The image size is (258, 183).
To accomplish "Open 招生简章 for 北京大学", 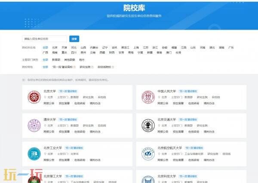I will pos(64,103).
